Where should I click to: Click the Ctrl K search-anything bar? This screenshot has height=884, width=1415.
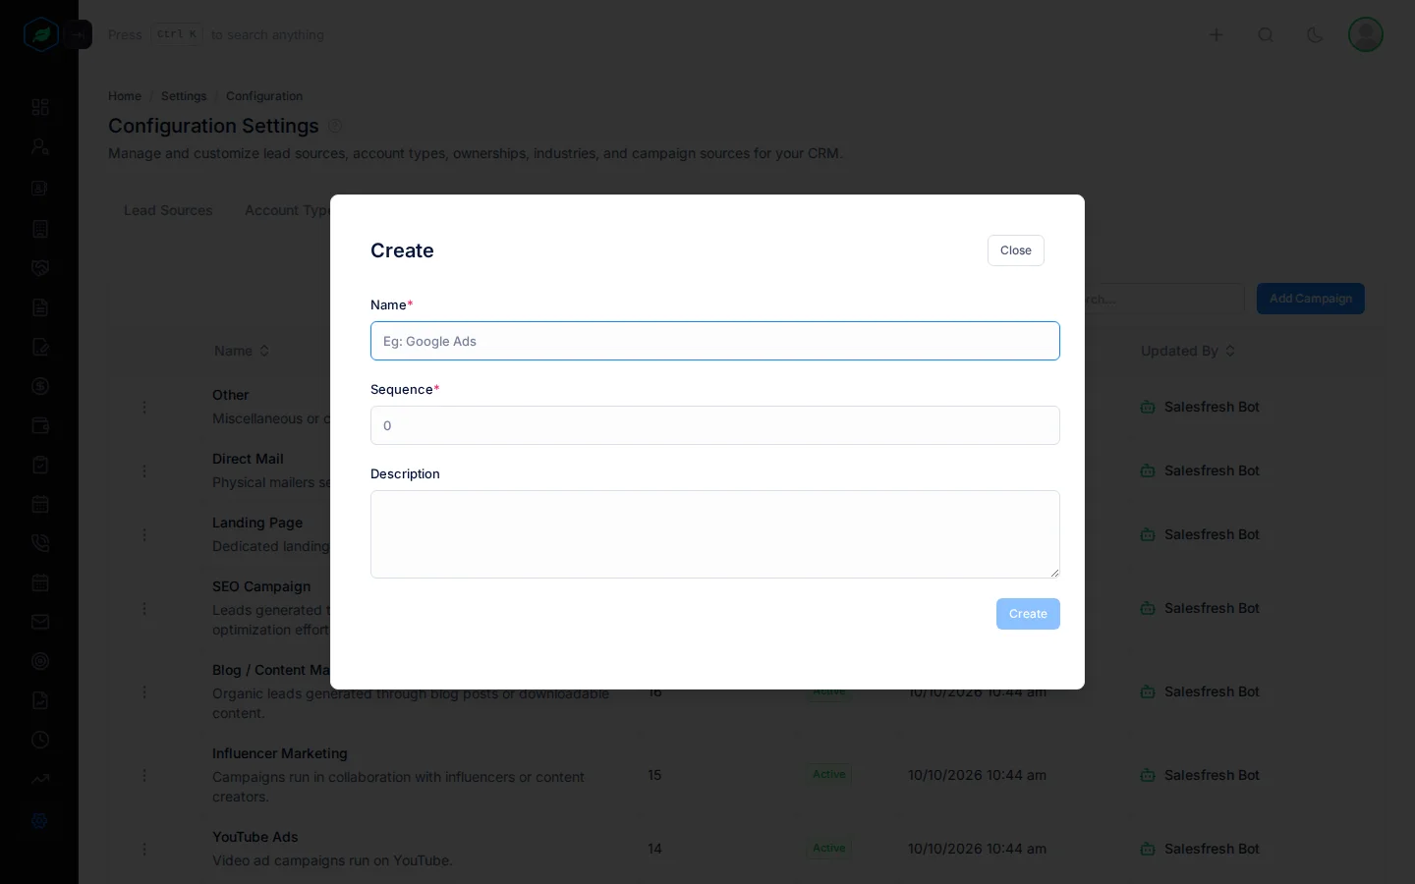(216, 35)
